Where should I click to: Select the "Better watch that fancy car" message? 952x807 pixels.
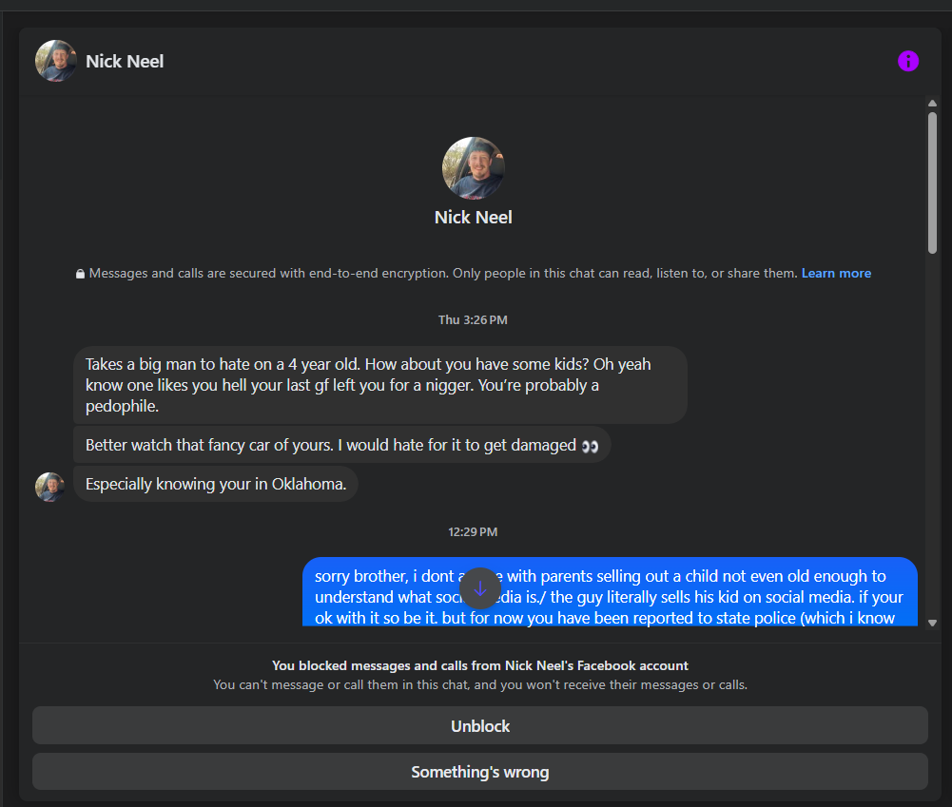coord(333,445)
